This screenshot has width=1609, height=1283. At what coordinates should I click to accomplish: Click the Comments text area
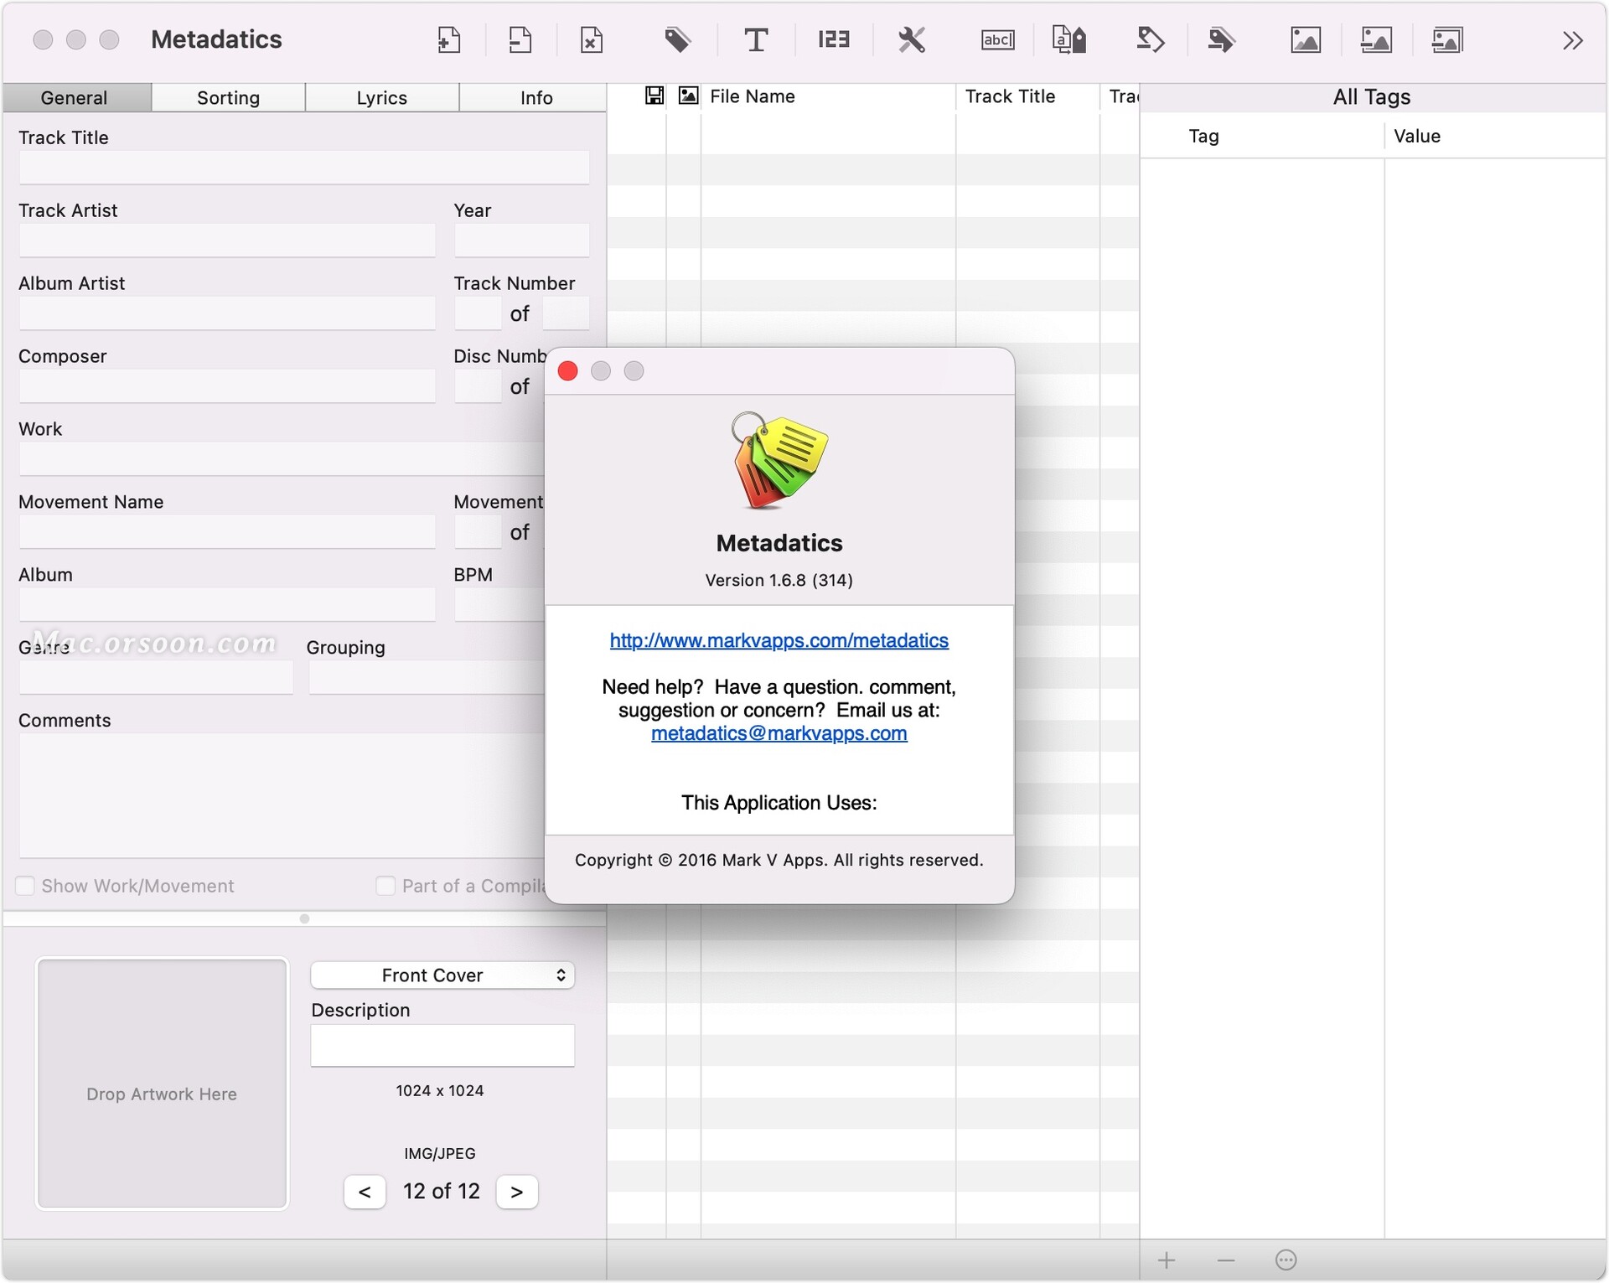point(282,796)
